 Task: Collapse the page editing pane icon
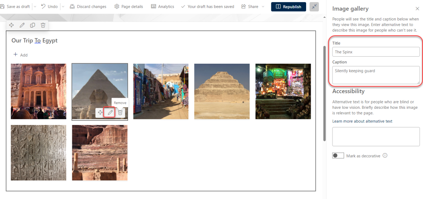[x=314, y=7]
